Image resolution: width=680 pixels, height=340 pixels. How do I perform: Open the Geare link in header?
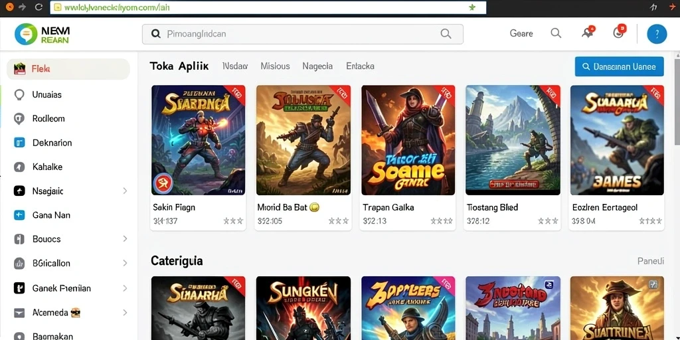[521, 33]
